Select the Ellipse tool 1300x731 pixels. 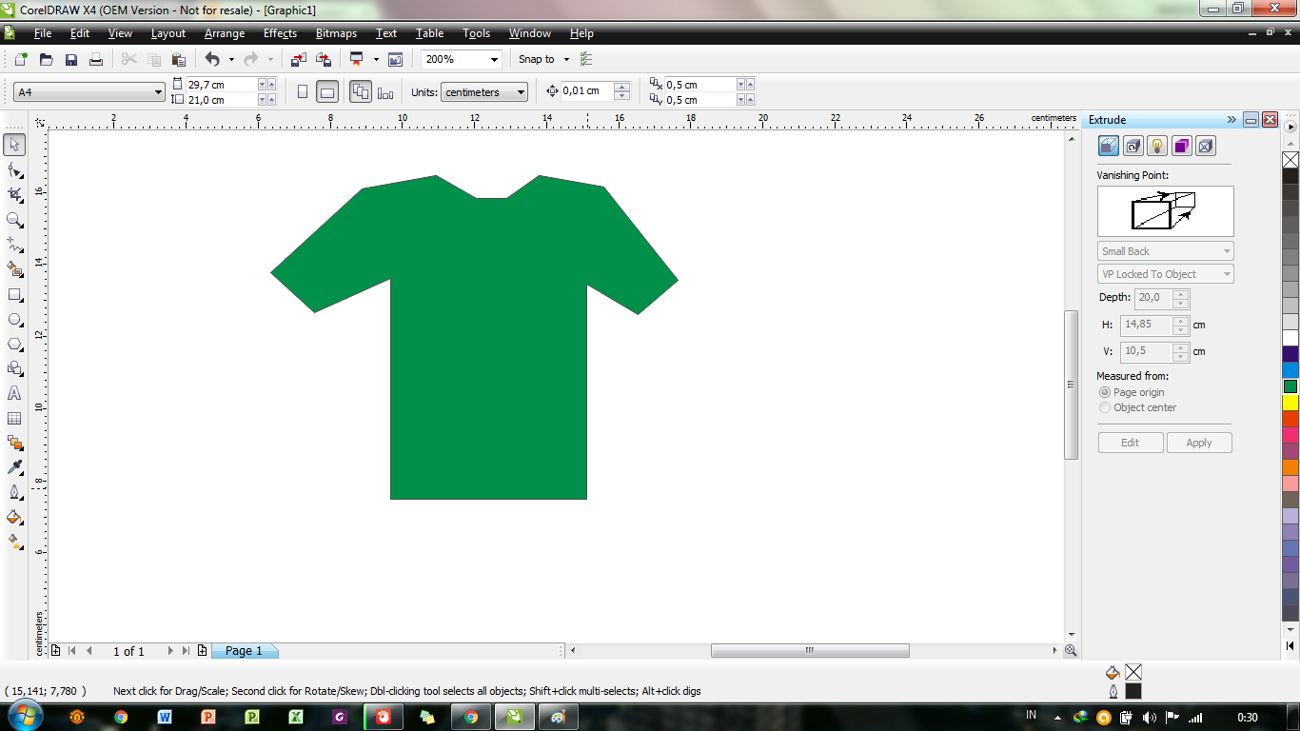pos(13,320)
